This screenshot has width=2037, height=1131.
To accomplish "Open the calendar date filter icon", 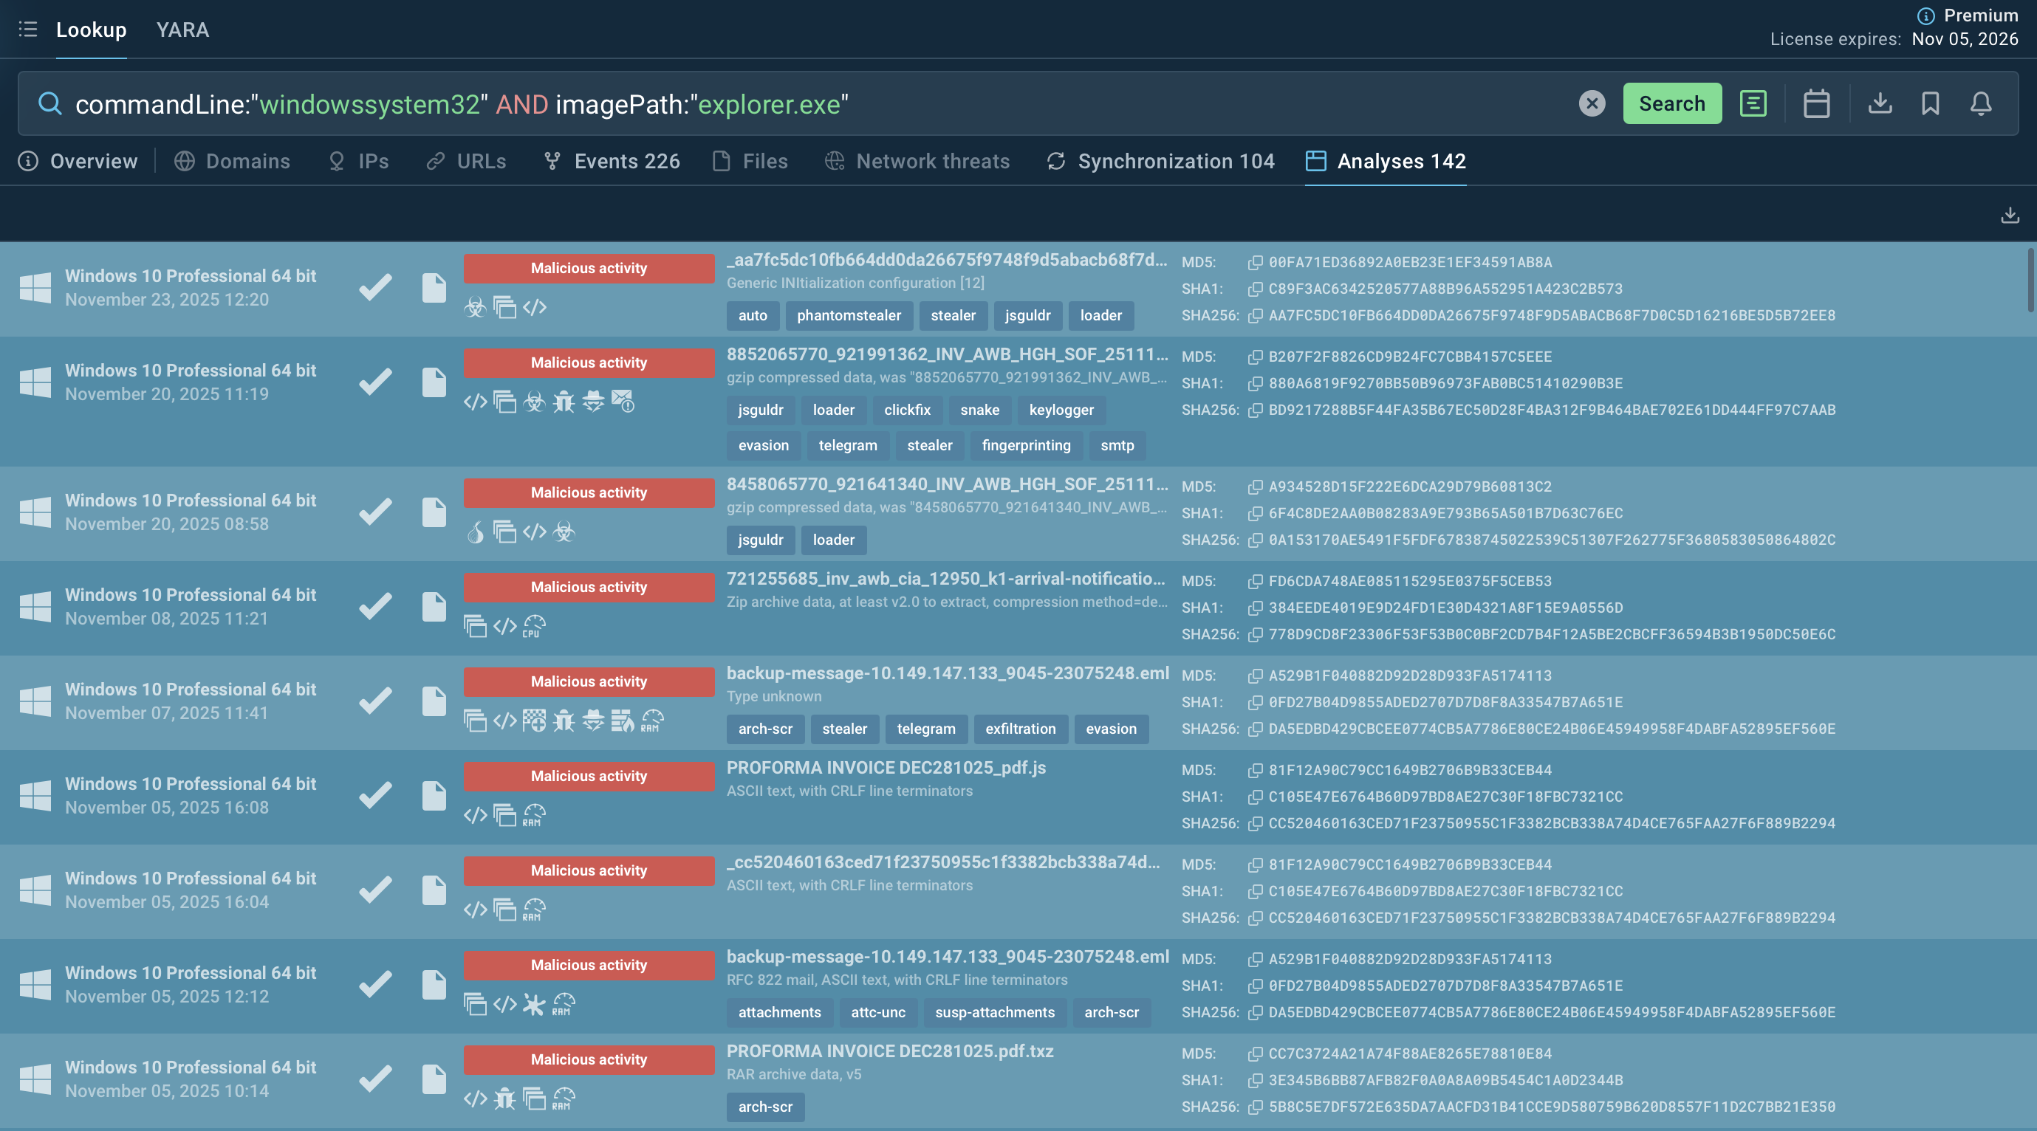I will (1816, 103).
